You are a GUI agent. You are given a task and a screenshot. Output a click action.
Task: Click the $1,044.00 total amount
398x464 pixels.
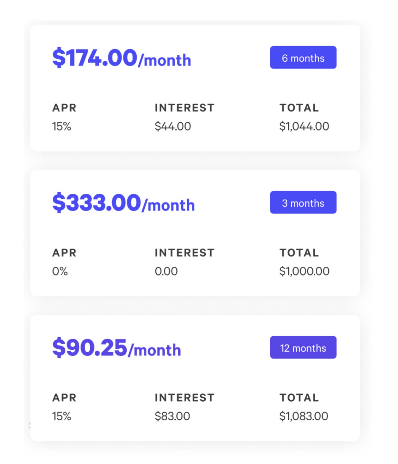point(304,127)
